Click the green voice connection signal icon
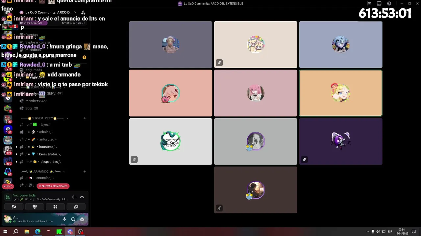This screenshot has width=421, height=236. point(8,197)
